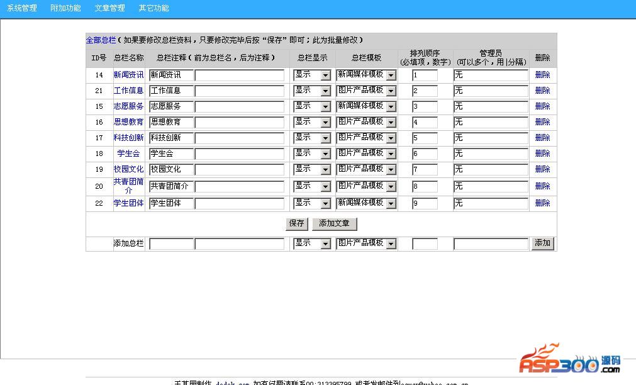Expand 总栏显示 dropdown for 科技创新 row

[312, 138]
